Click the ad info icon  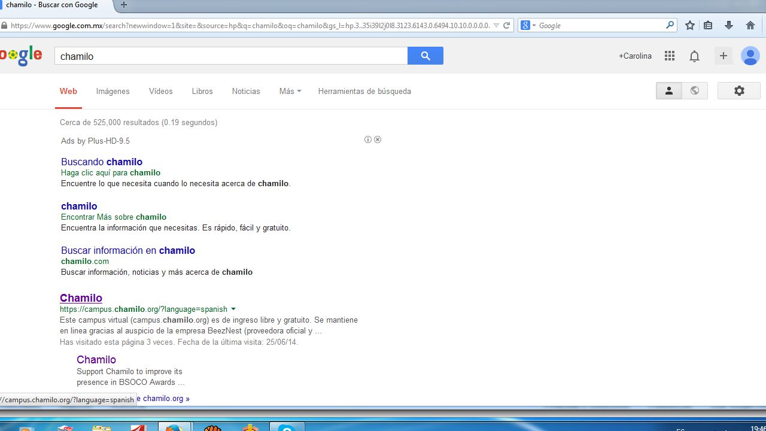(368, 139)
